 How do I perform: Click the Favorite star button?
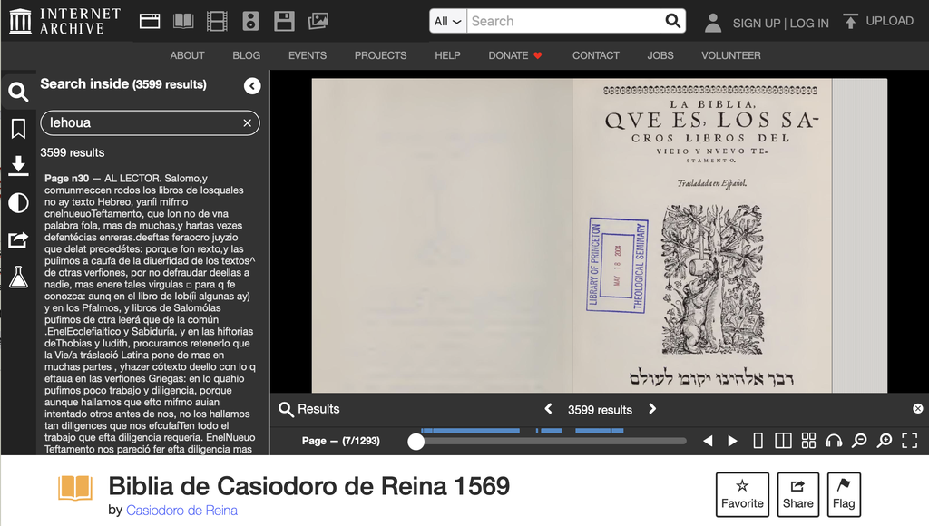tap(742, 494)
